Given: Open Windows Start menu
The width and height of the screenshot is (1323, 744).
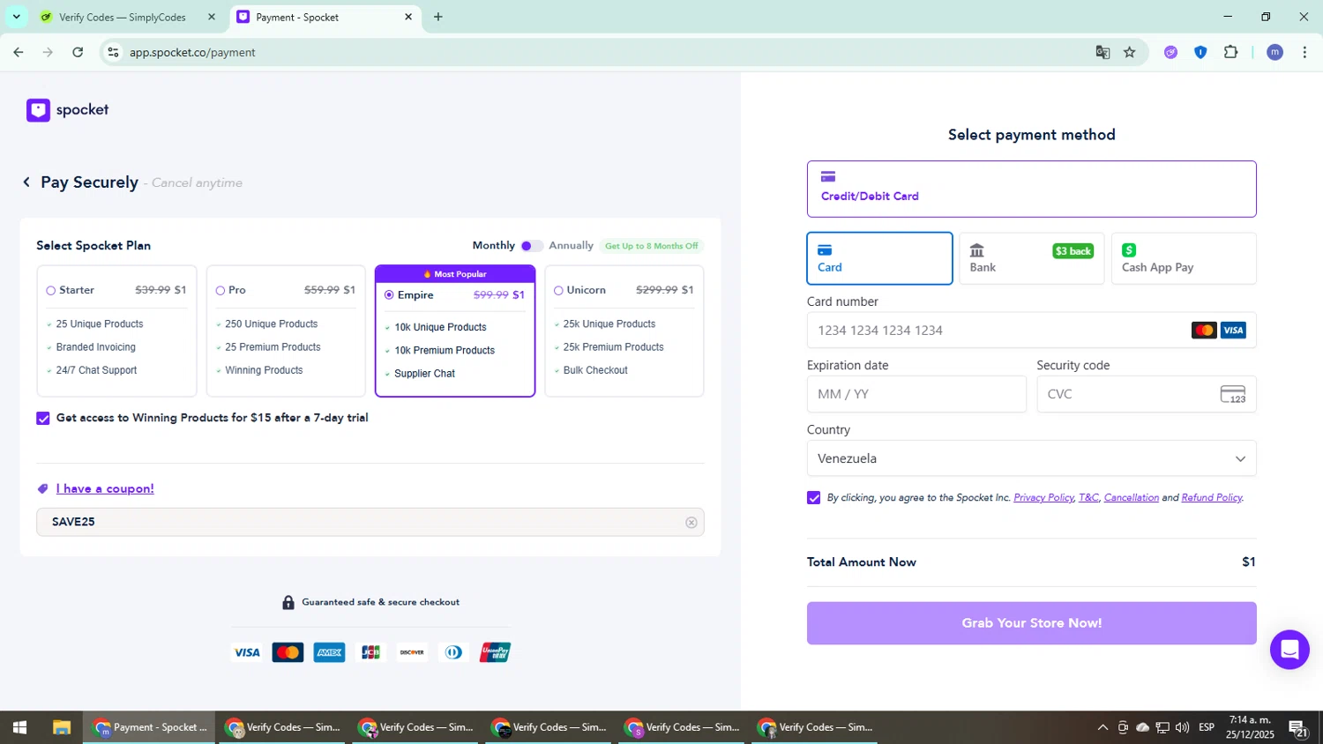Looking at the screenshot, I should (x=19, y=727).
